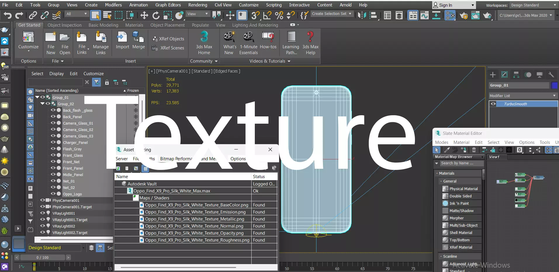Viewport: 559px width, 272px height.
Task: Switch to the Lighting And Rendering tab
Action: pos(255,25)
